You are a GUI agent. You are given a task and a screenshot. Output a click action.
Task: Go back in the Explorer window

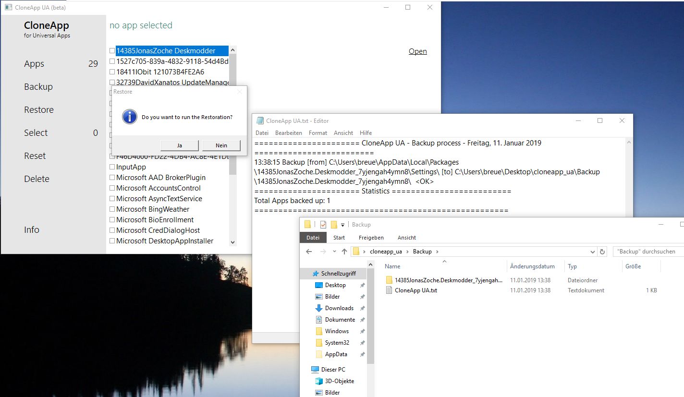pos(309,252)
